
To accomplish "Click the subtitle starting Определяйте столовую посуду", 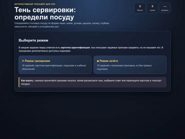I will pos(62,25).
